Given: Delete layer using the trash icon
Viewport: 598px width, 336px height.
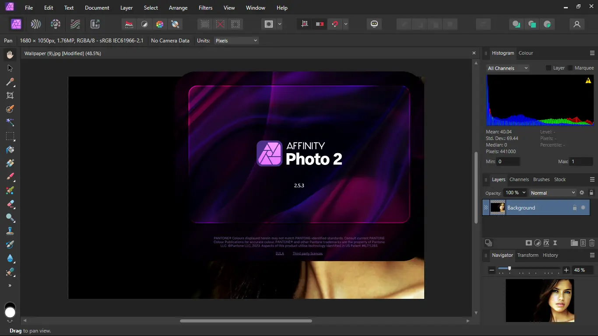Looking at the screenshot, I should 592,243.
